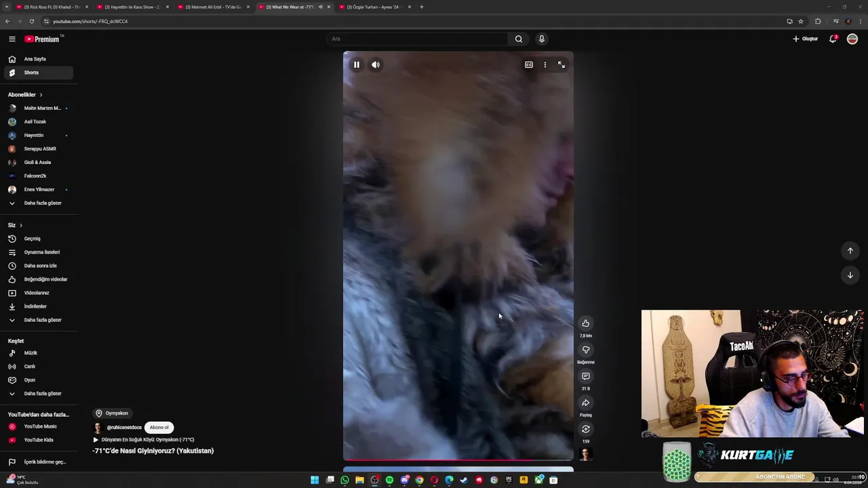This screenshot has height=488, width=868.
Task: Open Daha sonra izle list
Action: 38,266
